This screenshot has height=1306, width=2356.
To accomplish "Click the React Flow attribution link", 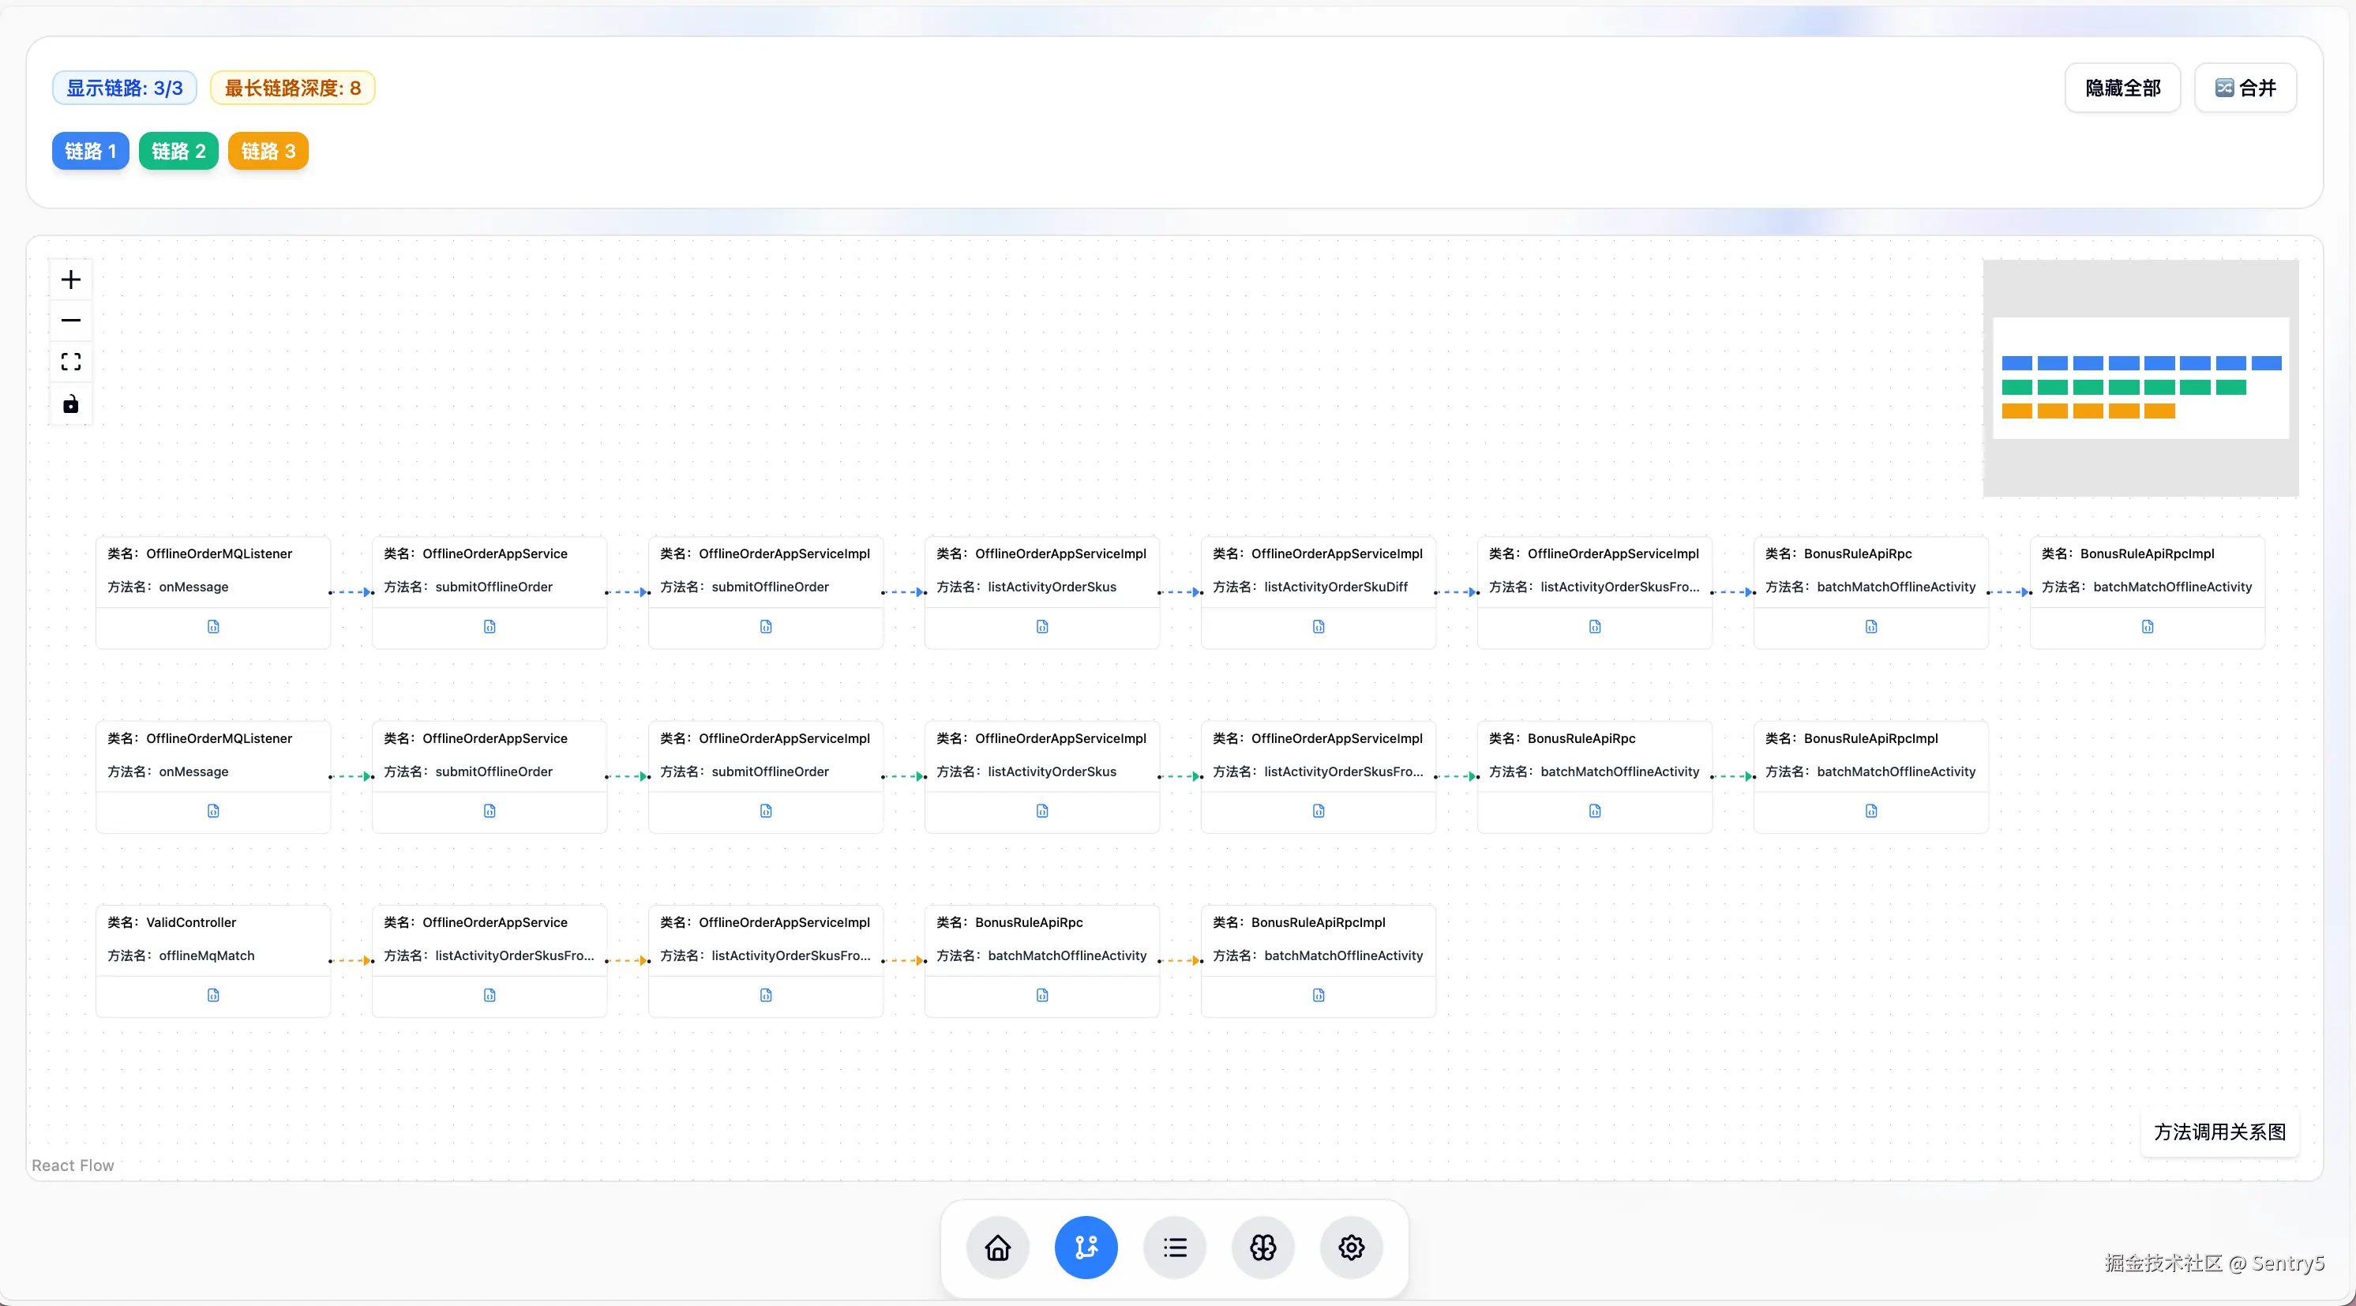I will click(x=73, y=1165).
